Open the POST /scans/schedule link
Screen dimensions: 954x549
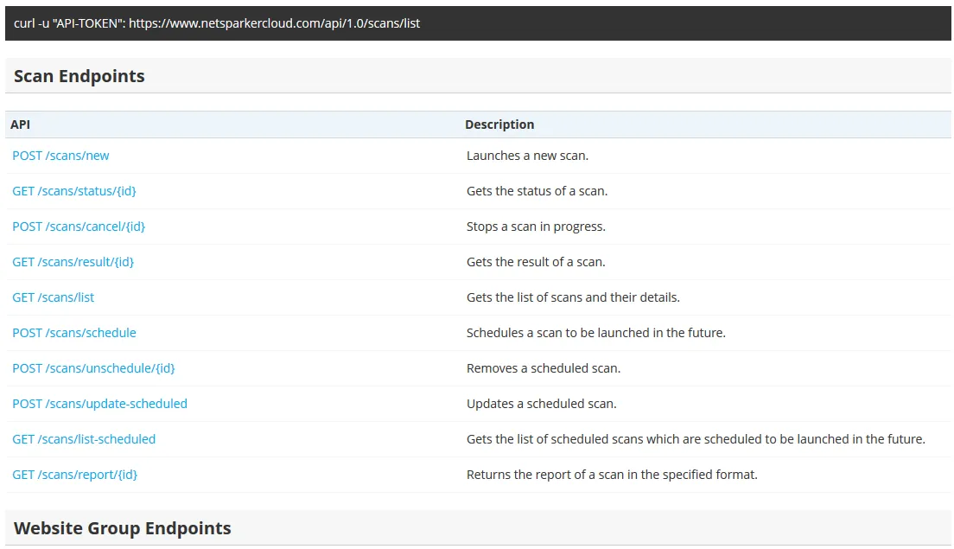(74, 333)
